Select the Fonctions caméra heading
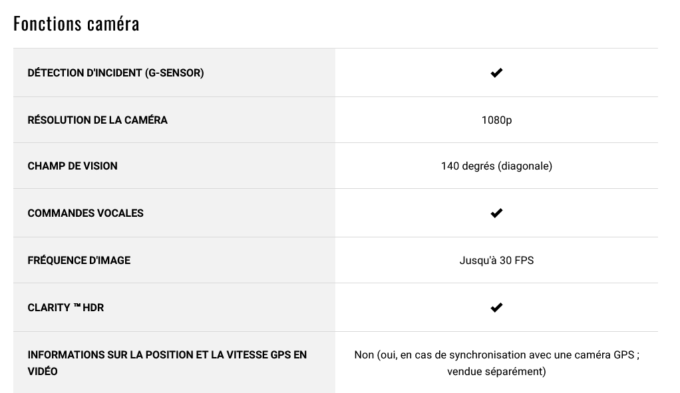 point(77,24)
